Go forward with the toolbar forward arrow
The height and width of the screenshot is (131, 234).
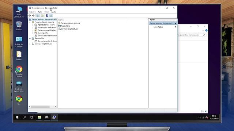[33, 16]
